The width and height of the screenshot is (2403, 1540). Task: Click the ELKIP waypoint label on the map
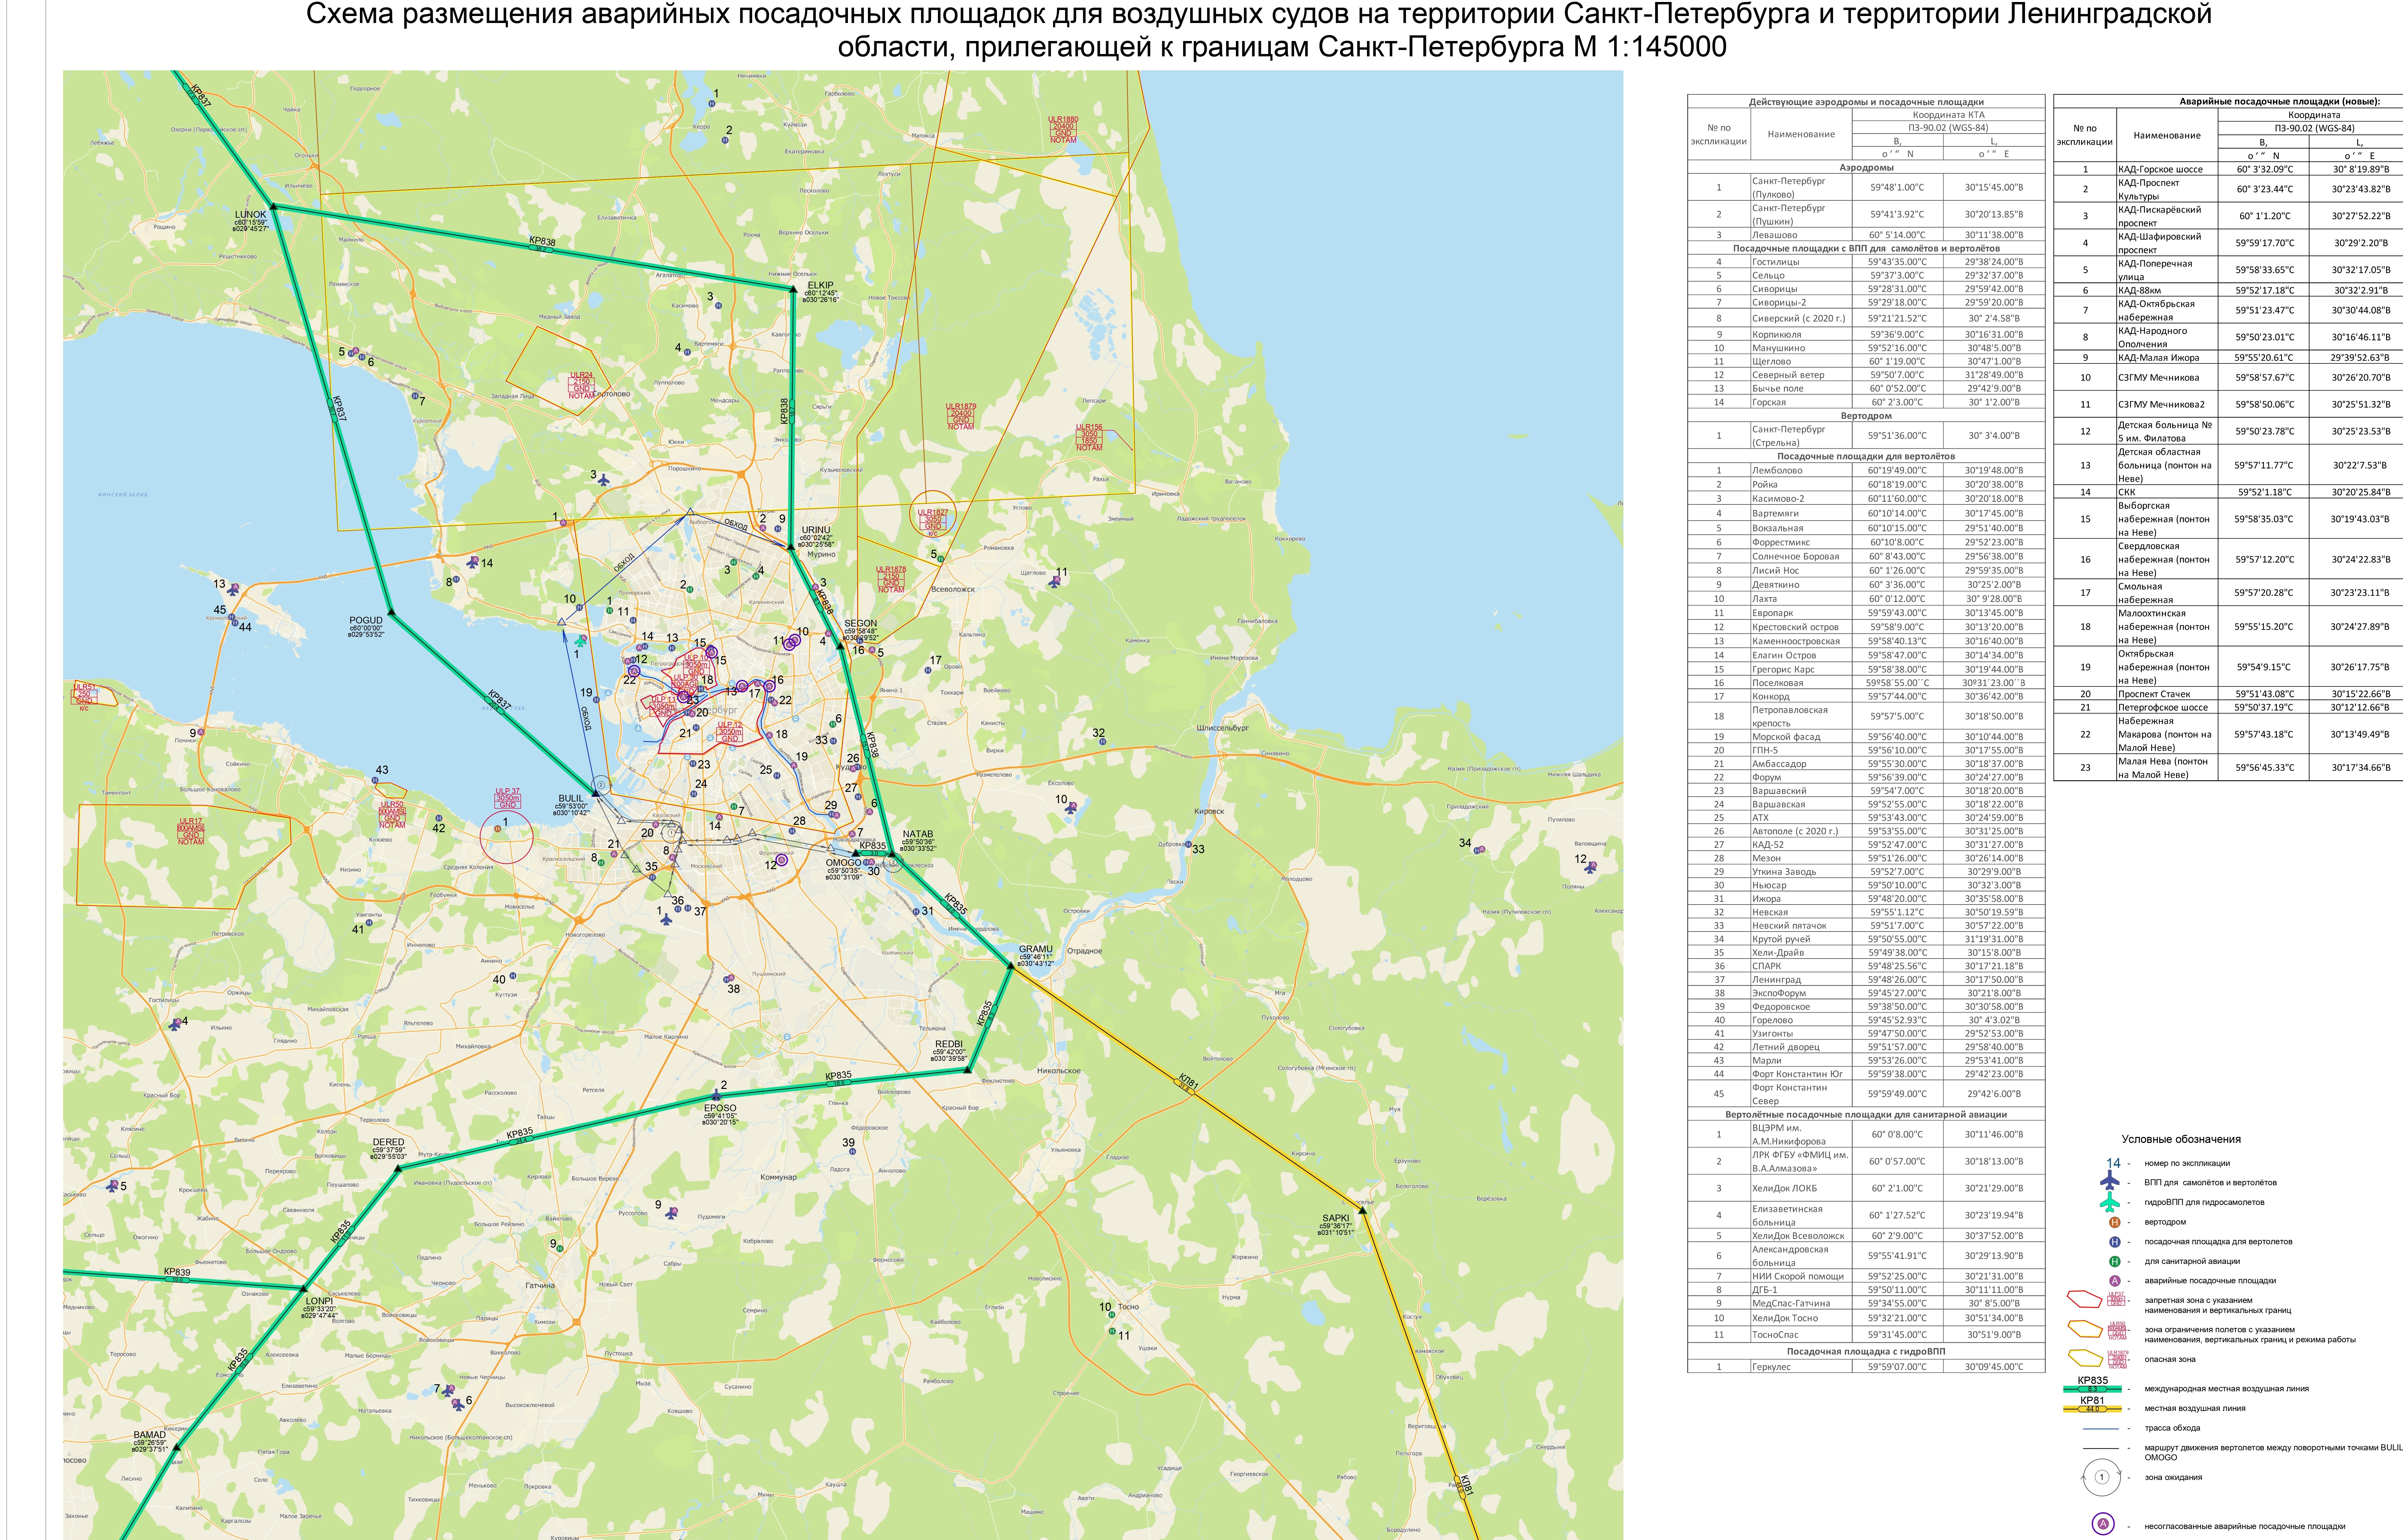[x=820, y=286]
